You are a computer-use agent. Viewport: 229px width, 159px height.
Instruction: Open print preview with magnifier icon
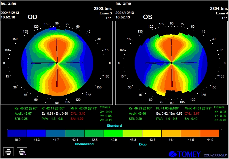[22, 151]
